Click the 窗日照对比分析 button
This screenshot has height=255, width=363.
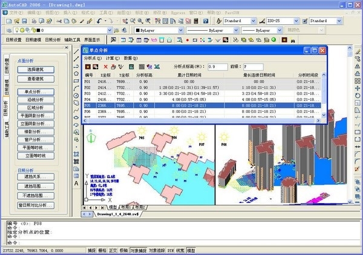pos(36,205)
